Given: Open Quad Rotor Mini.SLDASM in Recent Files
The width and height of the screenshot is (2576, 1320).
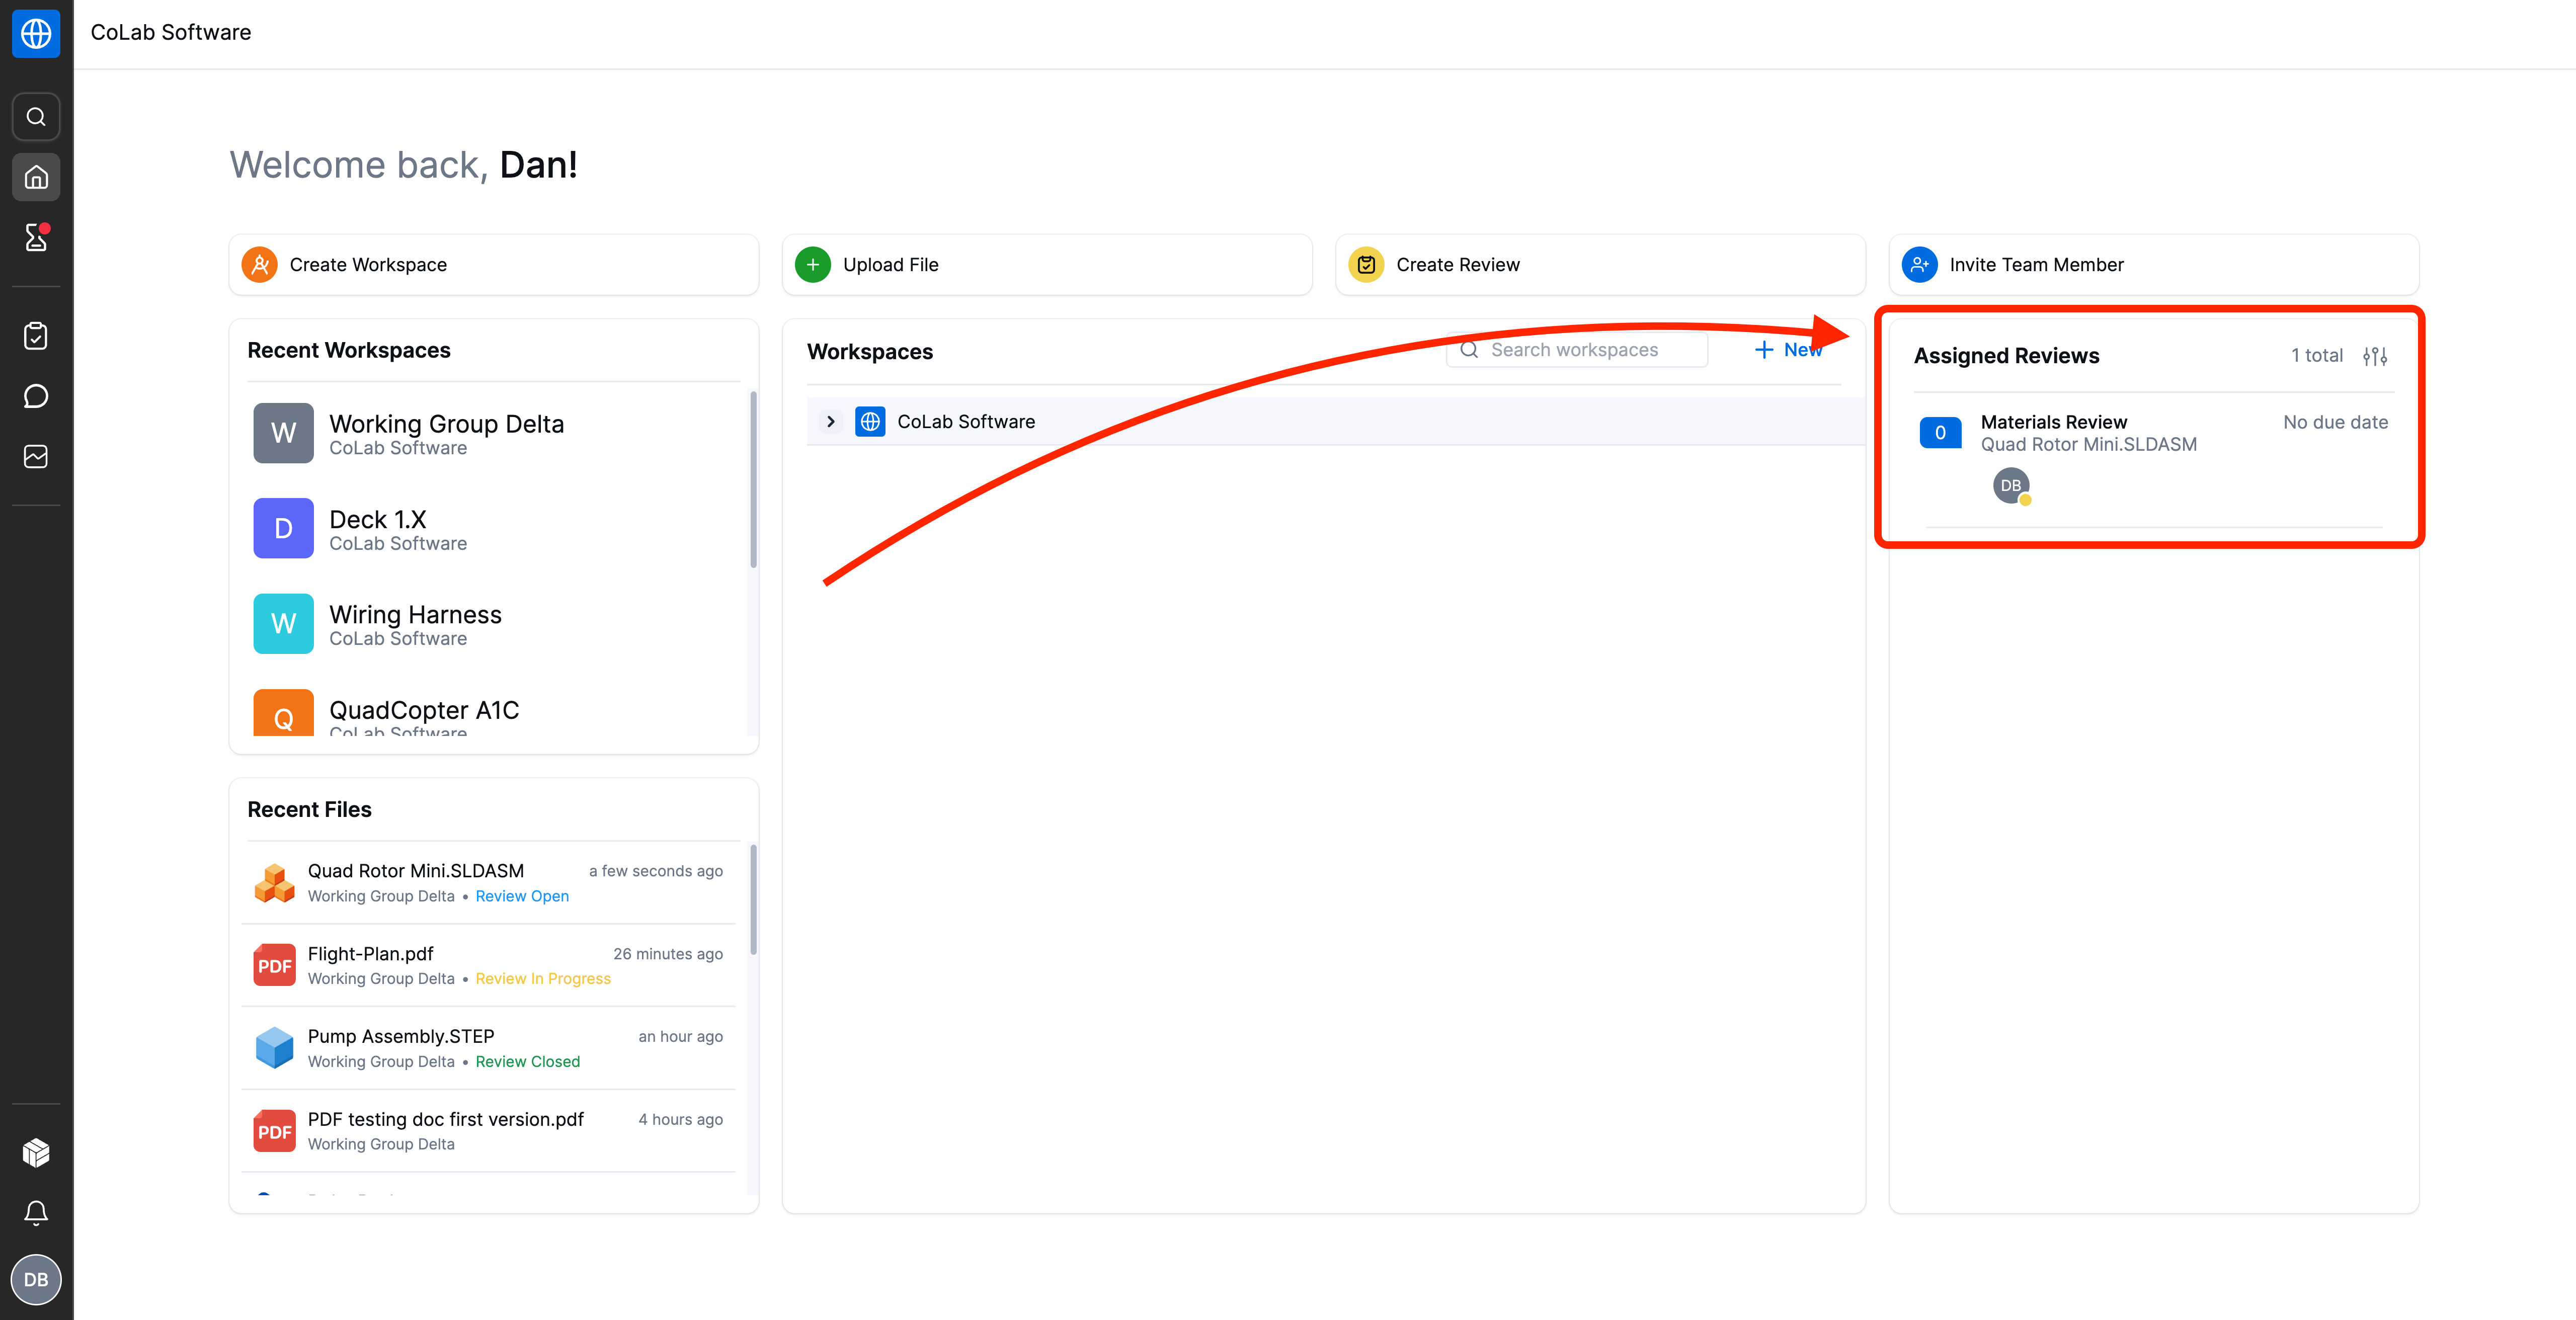Looking at the screenshot, I should [x=416, y=871].
